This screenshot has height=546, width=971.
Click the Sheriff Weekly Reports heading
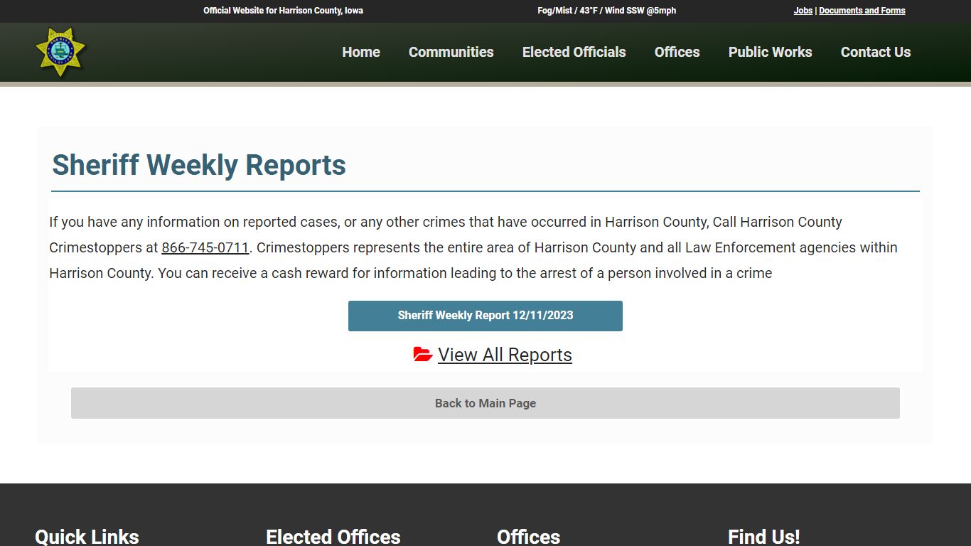pos(199,165)
